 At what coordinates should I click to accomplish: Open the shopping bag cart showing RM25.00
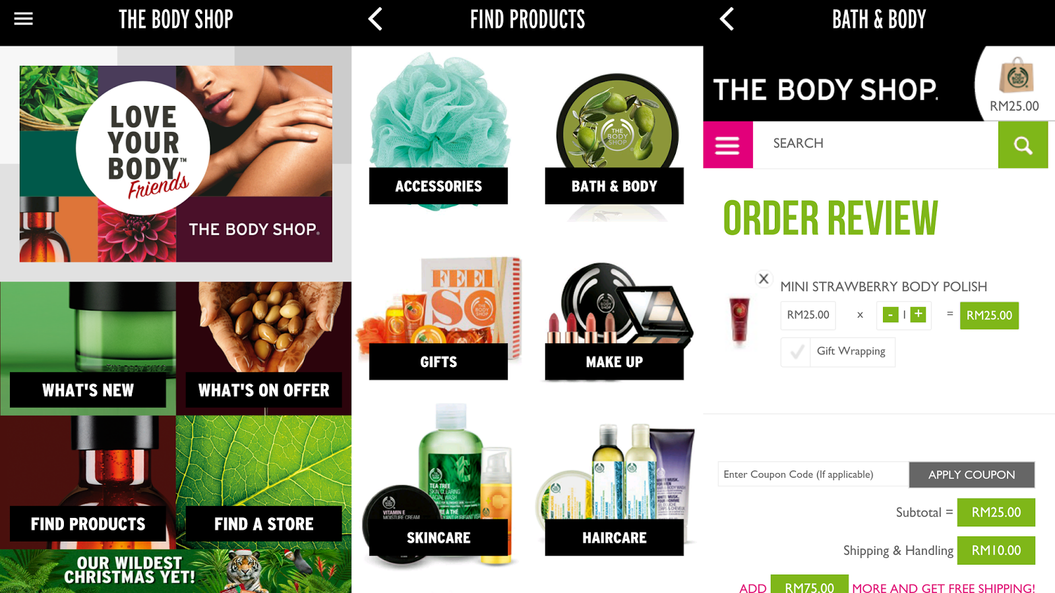tap(1015, 84)
